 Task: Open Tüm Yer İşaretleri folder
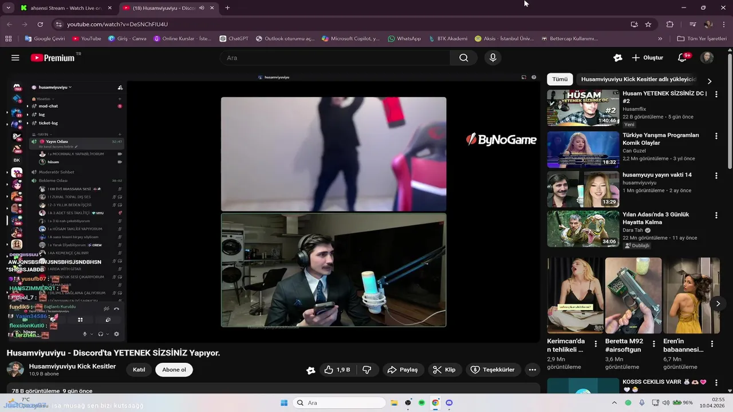coord(702,39)
